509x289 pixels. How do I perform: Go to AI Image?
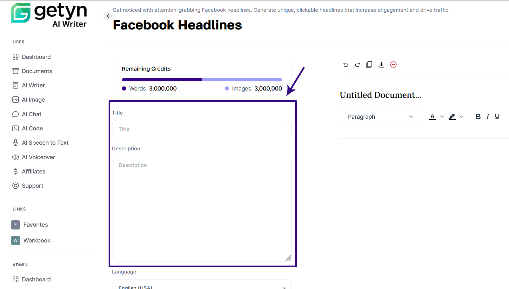(x=33, y=100)
